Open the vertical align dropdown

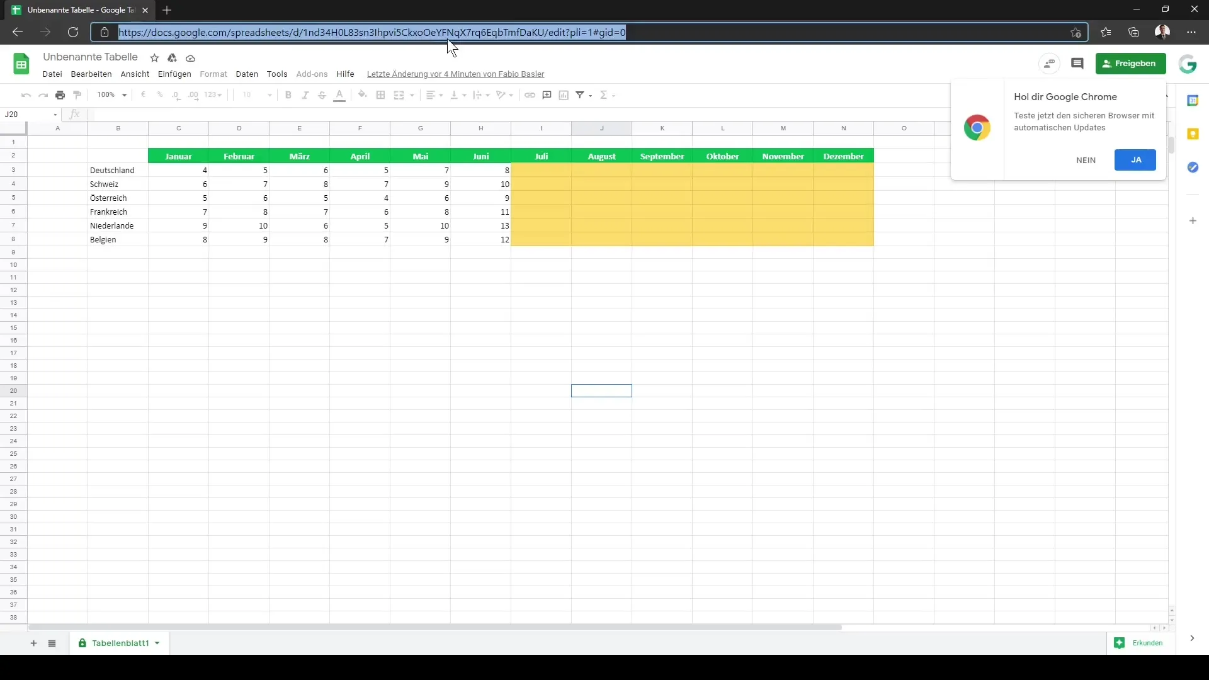[458, 95]
